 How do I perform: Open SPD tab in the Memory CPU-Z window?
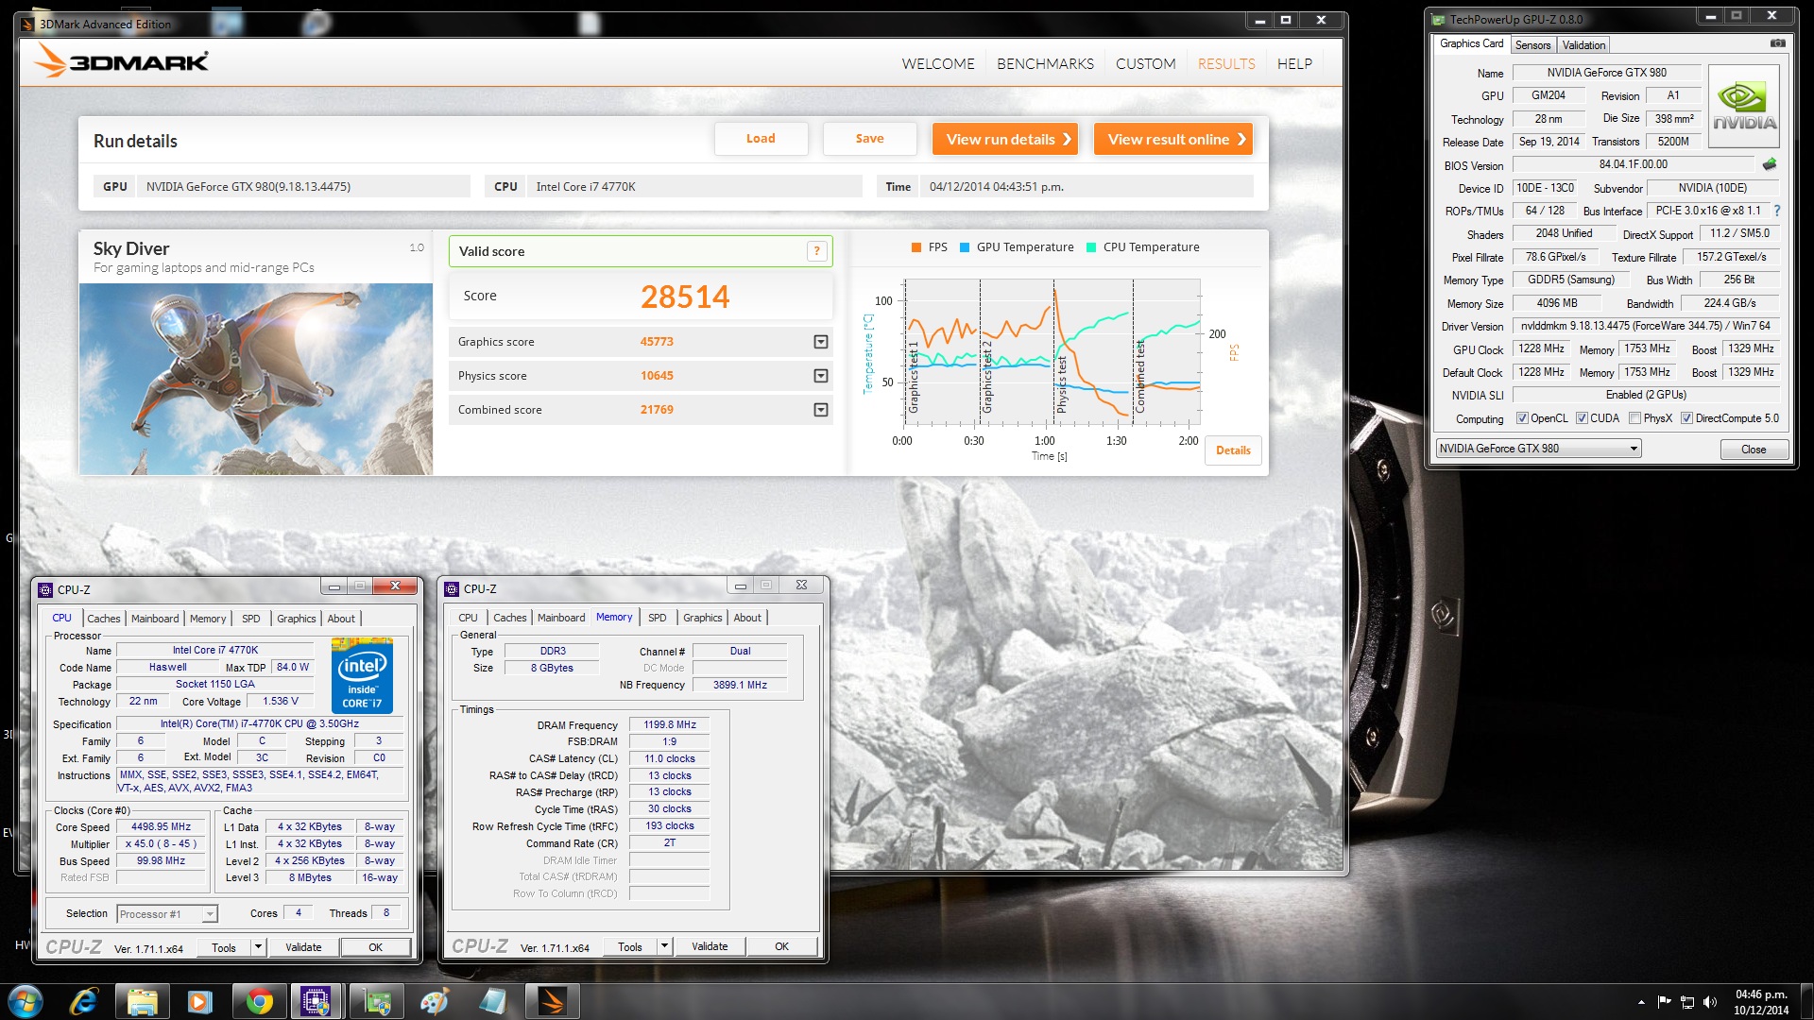click(657, 618)
